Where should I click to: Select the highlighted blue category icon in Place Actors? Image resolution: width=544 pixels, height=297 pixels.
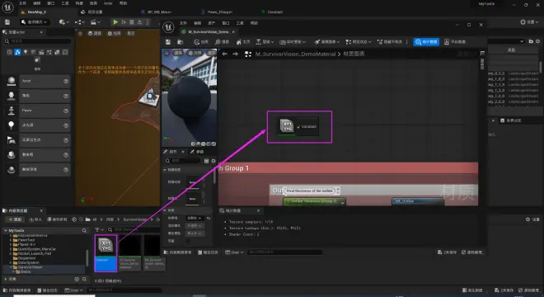click(x=17, y=53)
